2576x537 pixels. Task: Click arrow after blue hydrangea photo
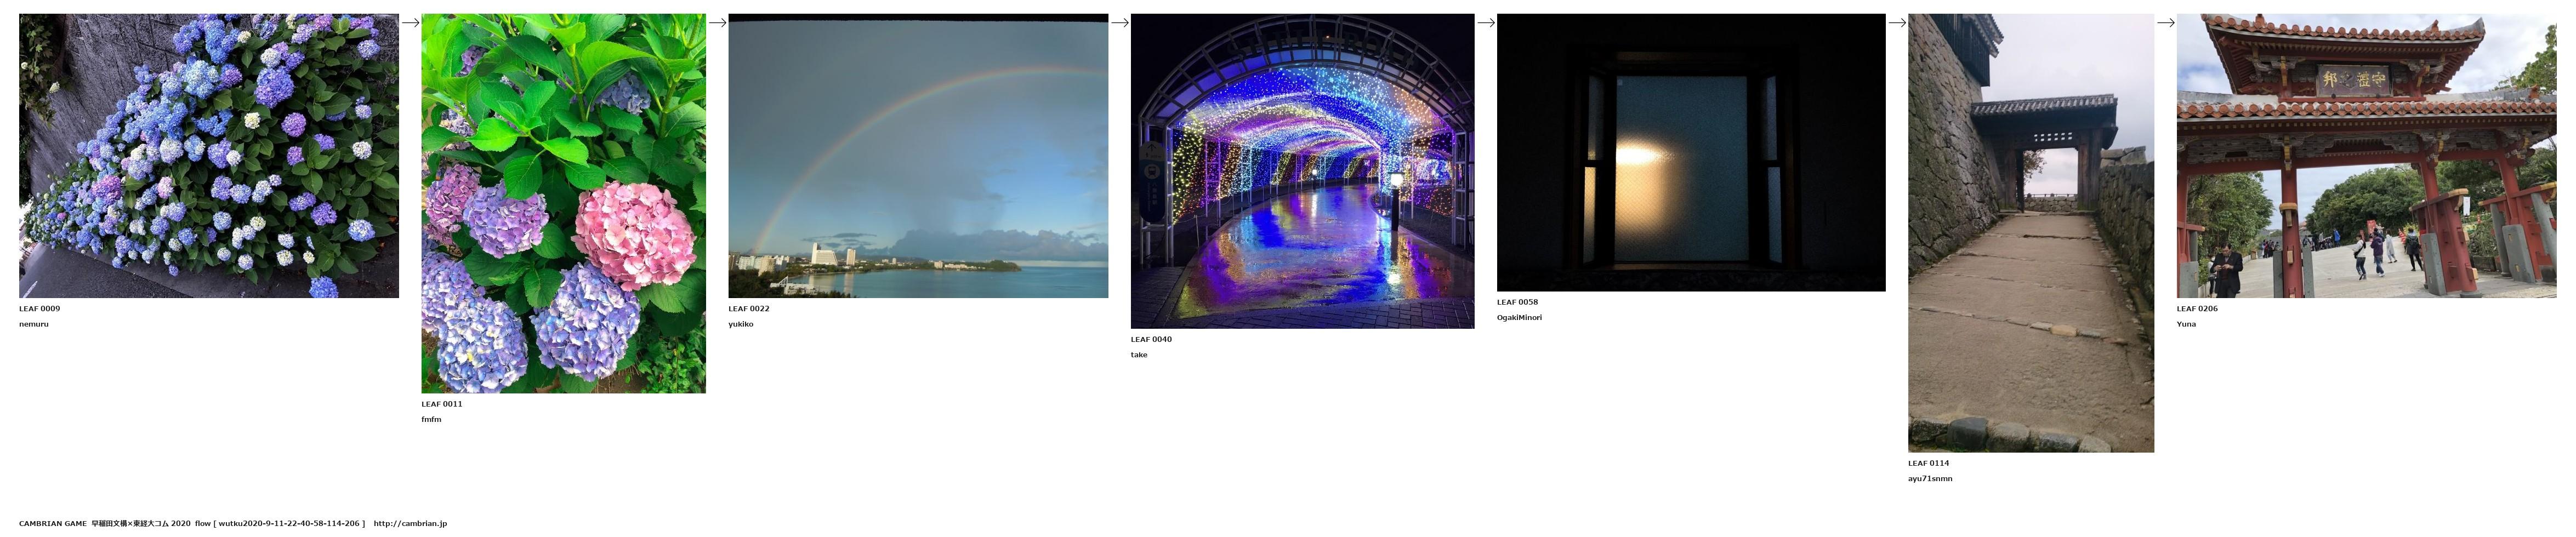(x=410, y=23)
